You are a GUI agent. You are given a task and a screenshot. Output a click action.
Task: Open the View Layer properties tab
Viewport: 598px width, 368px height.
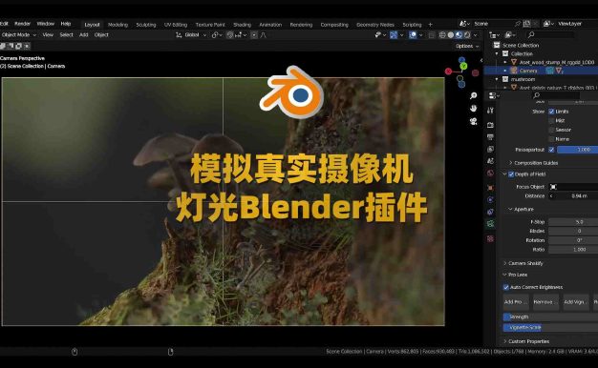pyautogui.click(x=490, y=149)
